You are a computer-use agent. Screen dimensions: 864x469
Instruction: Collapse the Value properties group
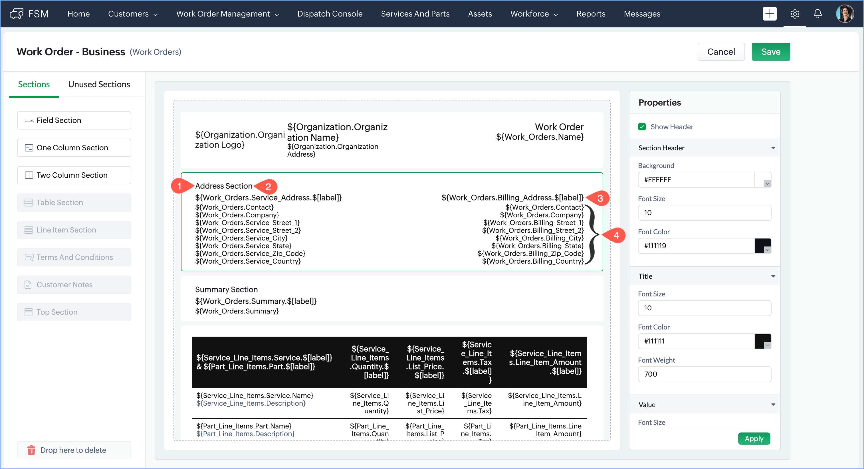pyautogui.click(x=773, y=405)
